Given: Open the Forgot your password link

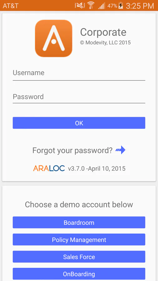Looking at the screenshot, I should (72, 150).
